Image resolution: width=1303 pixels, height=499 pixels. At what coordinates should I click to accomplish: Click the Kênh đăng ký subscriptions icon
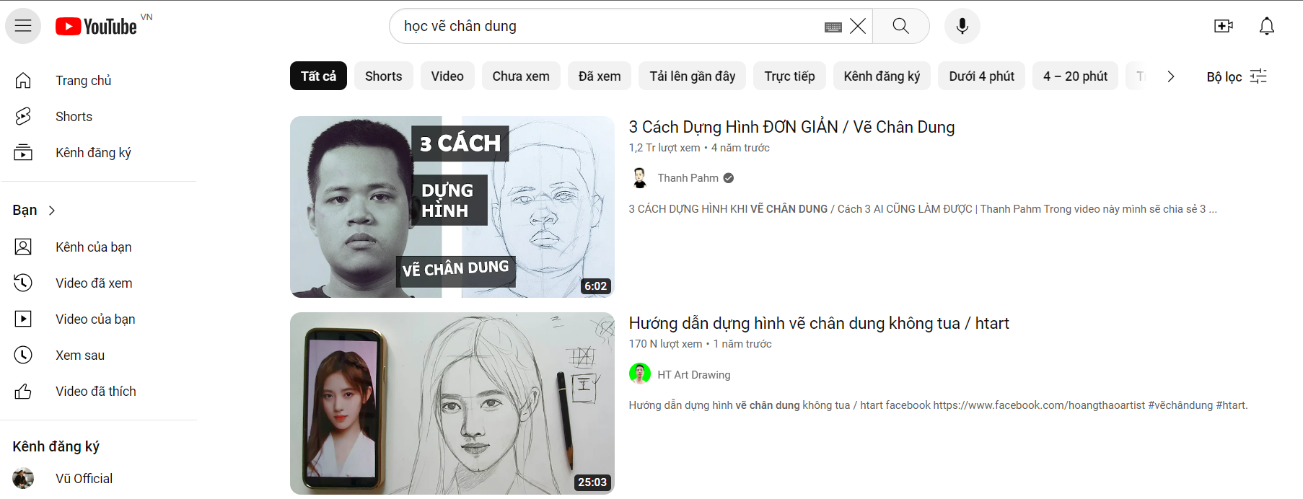click(x=23, y=152)
